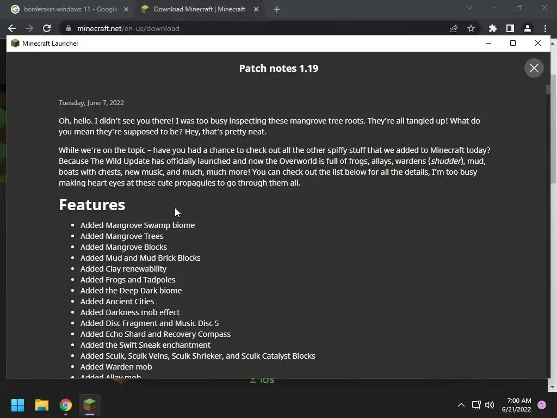This screenshot has height=418, width=557.
Task: Click 'Added Warden mob' list item
Action: 116,367
